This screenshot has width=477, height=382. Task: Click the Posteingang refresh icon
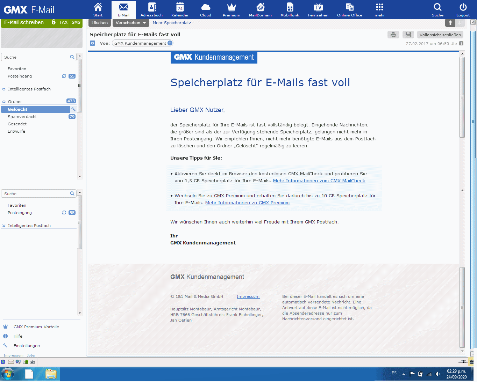point(64,76)
